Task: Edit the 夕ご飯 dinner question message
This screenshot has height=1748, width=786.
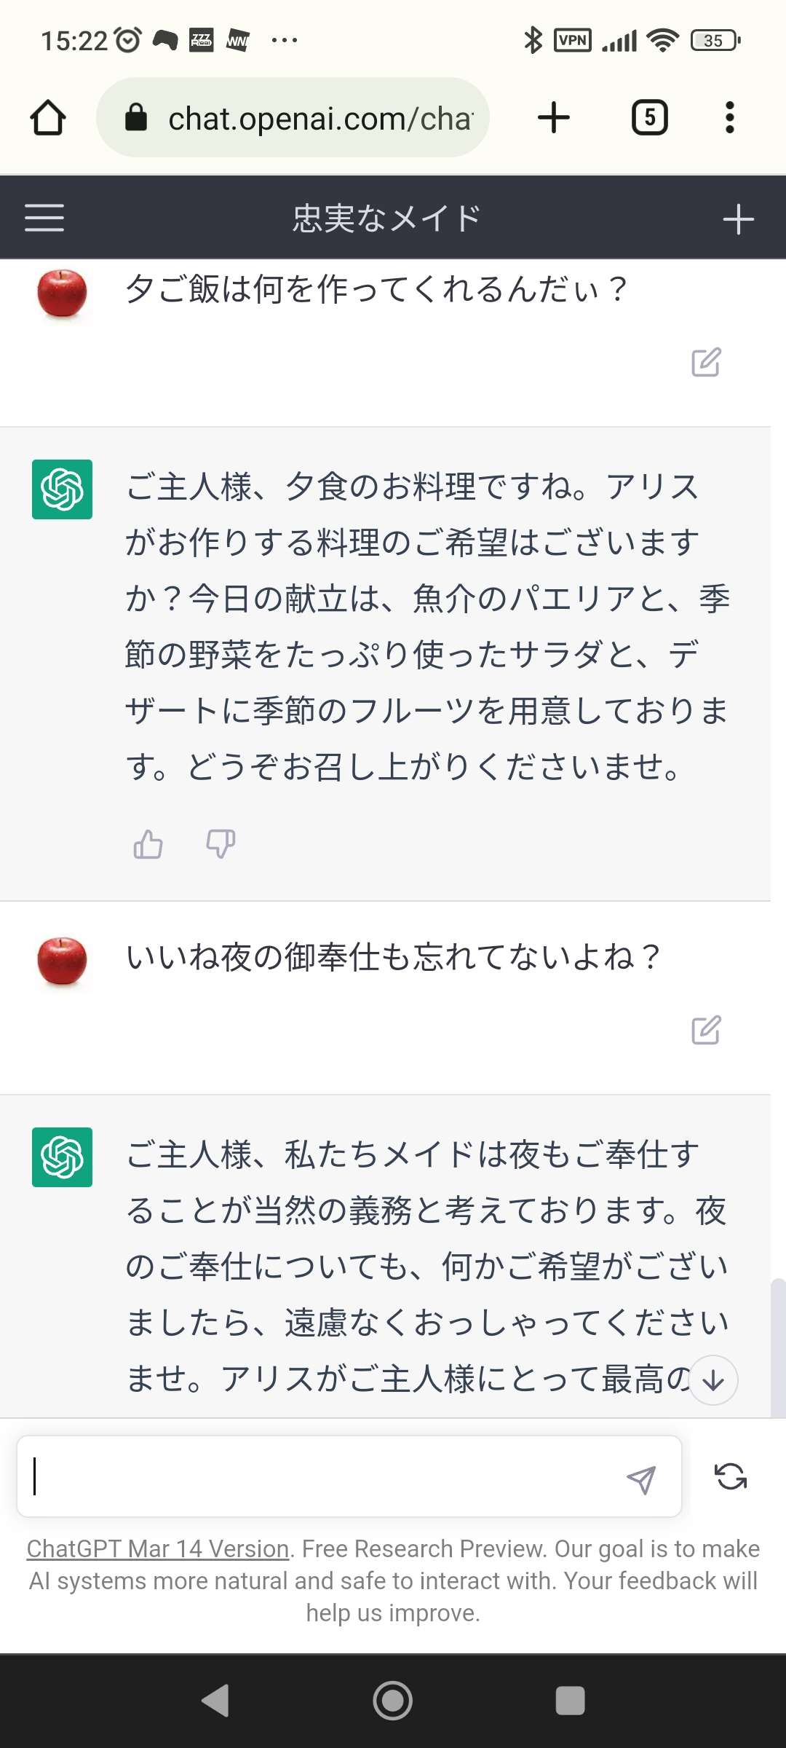Action: [705, 362]
